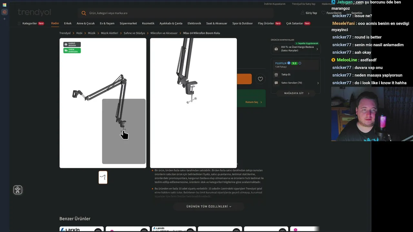Click the FUJIFILM verified badge icon

pos(289,63)
